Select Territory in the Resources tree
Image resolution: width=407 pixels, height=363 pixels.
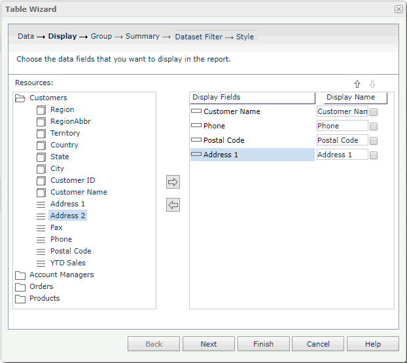(65, 133)
